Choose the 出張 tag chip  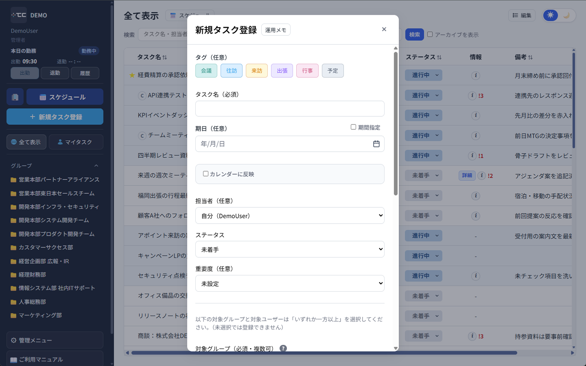[x=282, y=71]
